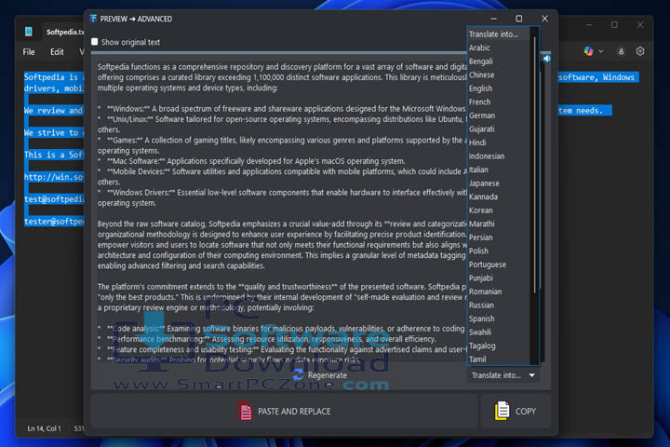Pick Persian translation language

pos(480,237)
